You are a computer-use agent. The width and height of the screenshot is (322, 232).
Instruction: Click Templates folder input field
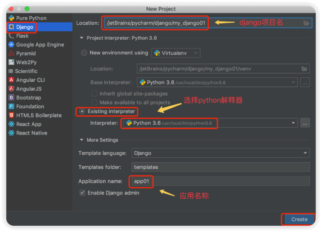(221, 167)
